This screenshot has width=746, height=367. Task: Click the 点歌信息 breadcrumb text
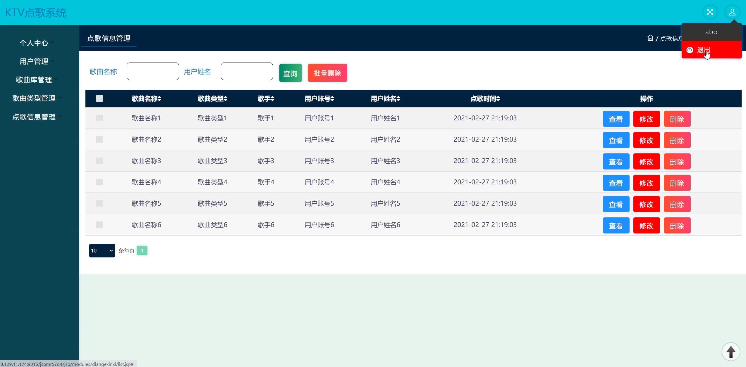tap(671, 38)
